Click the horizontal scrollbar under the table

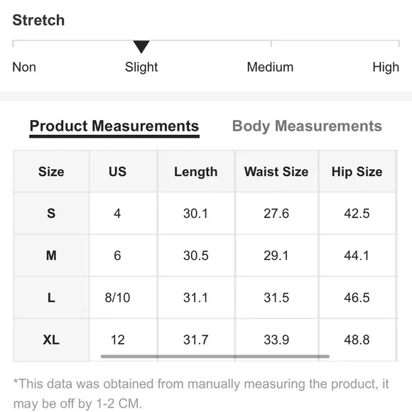[215, 357]
